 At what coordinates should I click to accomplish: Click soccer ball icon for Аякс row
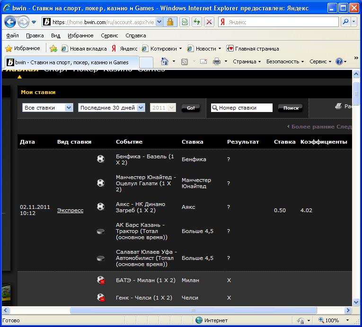[x=101, y=207]
